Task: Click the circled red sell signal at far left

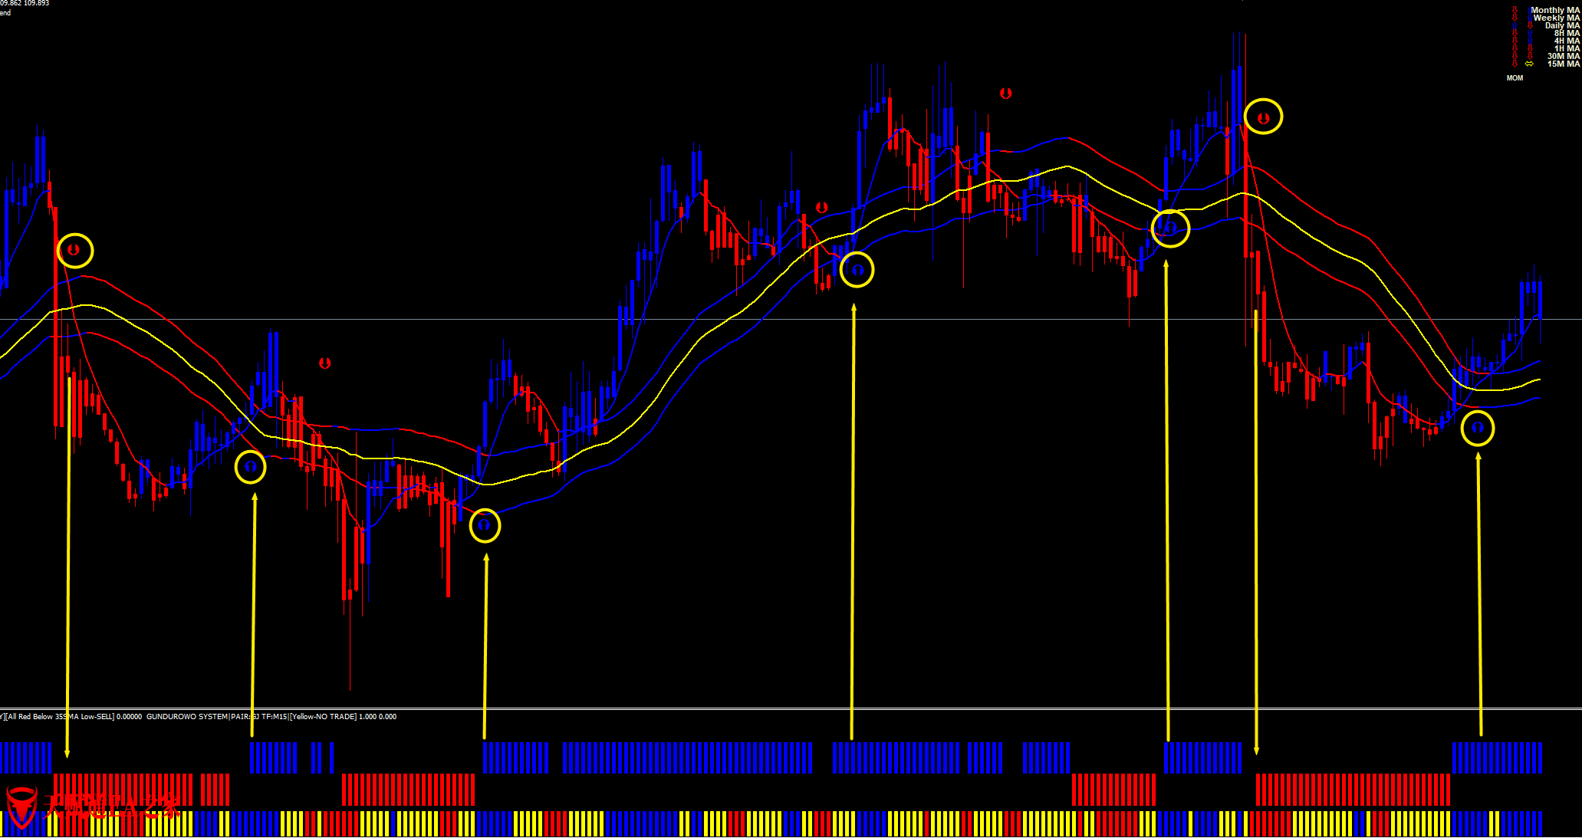Action: point(74,250)
